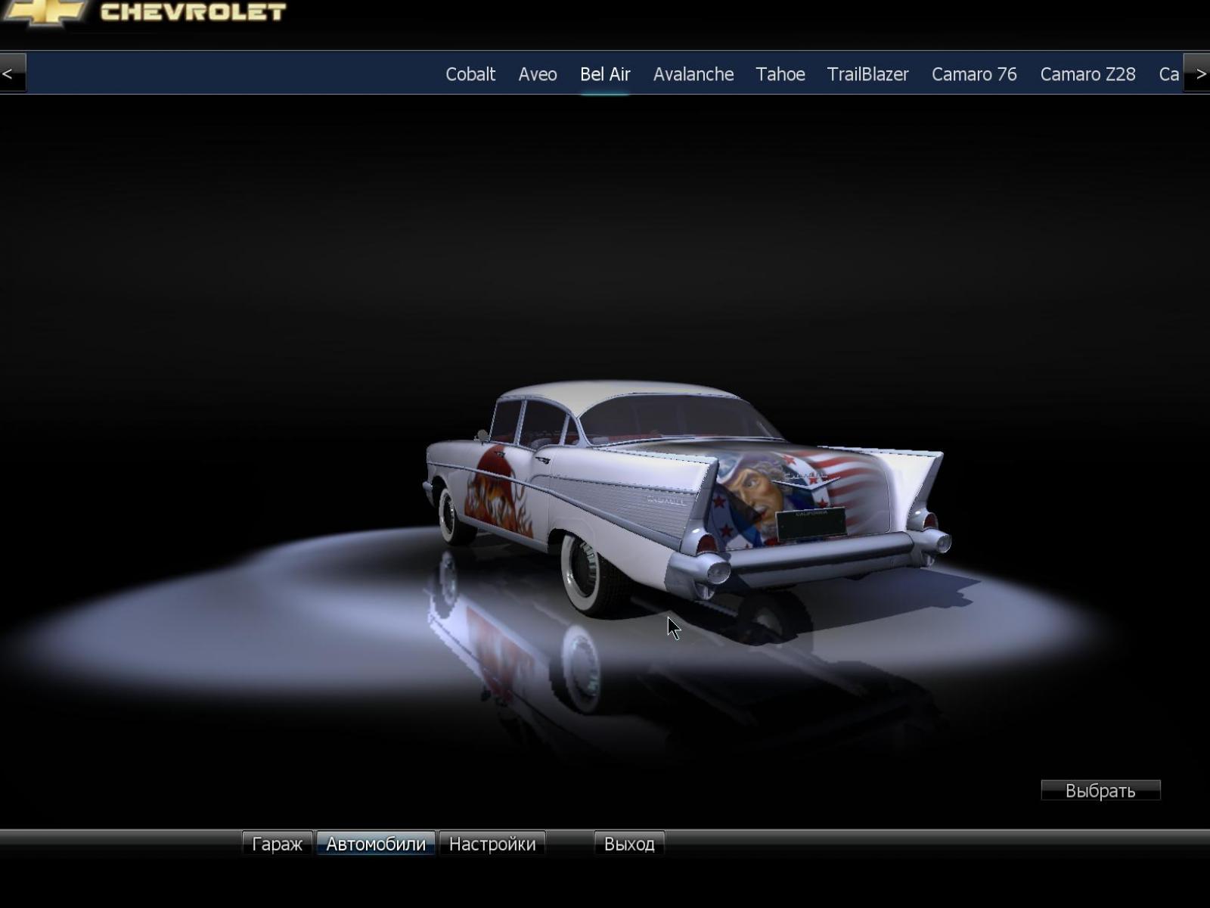Screen dimensions: 1210x908
Task: Go to the Автомобили section
Action: pos(375,844)
